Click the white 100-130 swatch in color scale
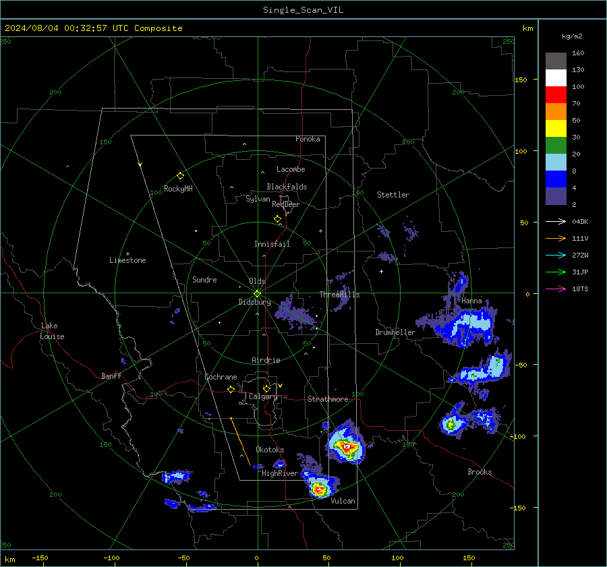Screen dimensions: 607x567 click(556, 78)
